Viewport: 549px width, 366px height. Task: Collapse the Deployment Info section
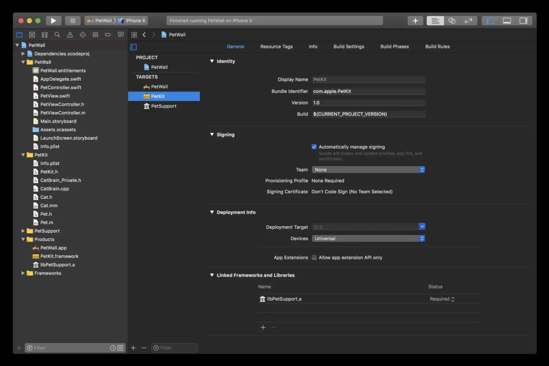pyautogui.click(x=212, y=212)
